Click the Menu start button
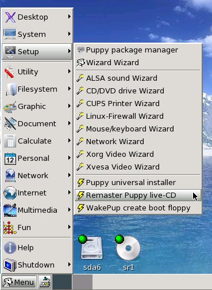This screenshot has height=290, width=212. point(19,282)
